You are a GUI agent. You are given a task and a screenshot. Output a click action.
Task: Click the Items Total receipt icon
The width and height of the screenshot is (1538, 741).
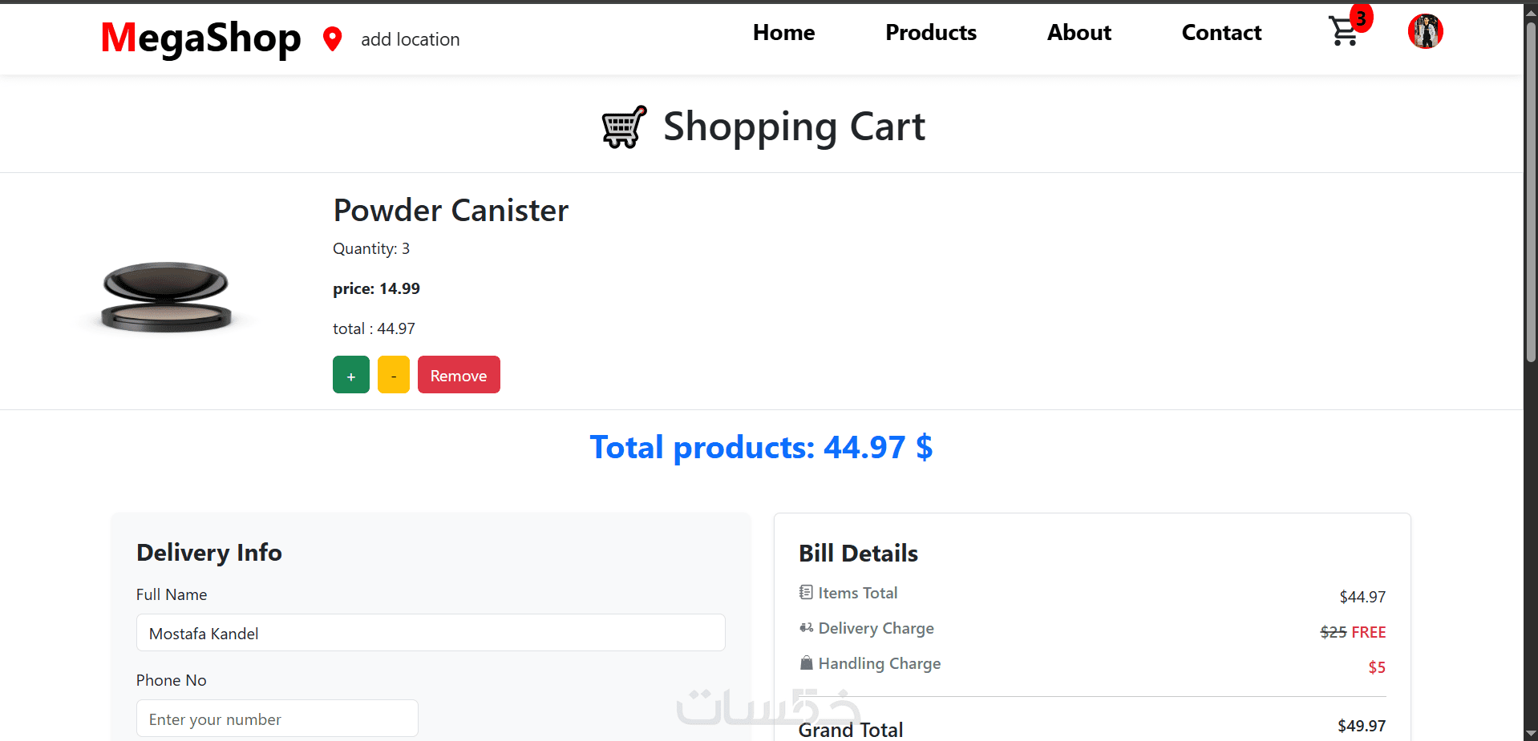tap(806, 592)
